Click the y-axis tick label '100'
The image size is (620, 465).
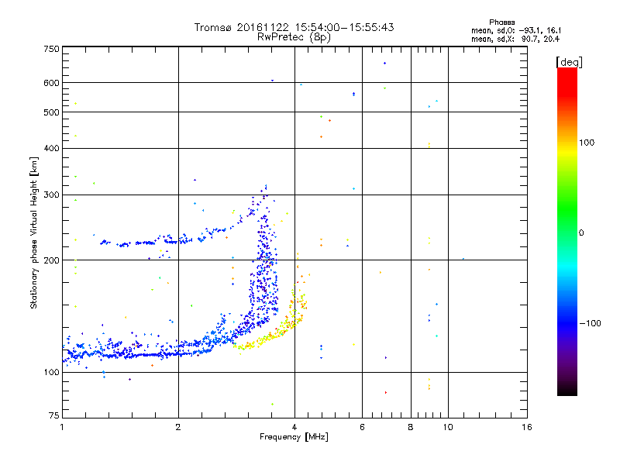coord(51,372)
